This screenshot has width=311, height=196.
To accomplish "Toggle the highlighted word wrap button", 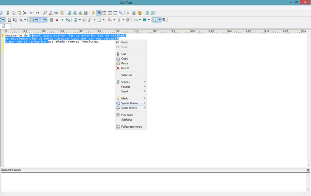I will click(x=99, y=13).
